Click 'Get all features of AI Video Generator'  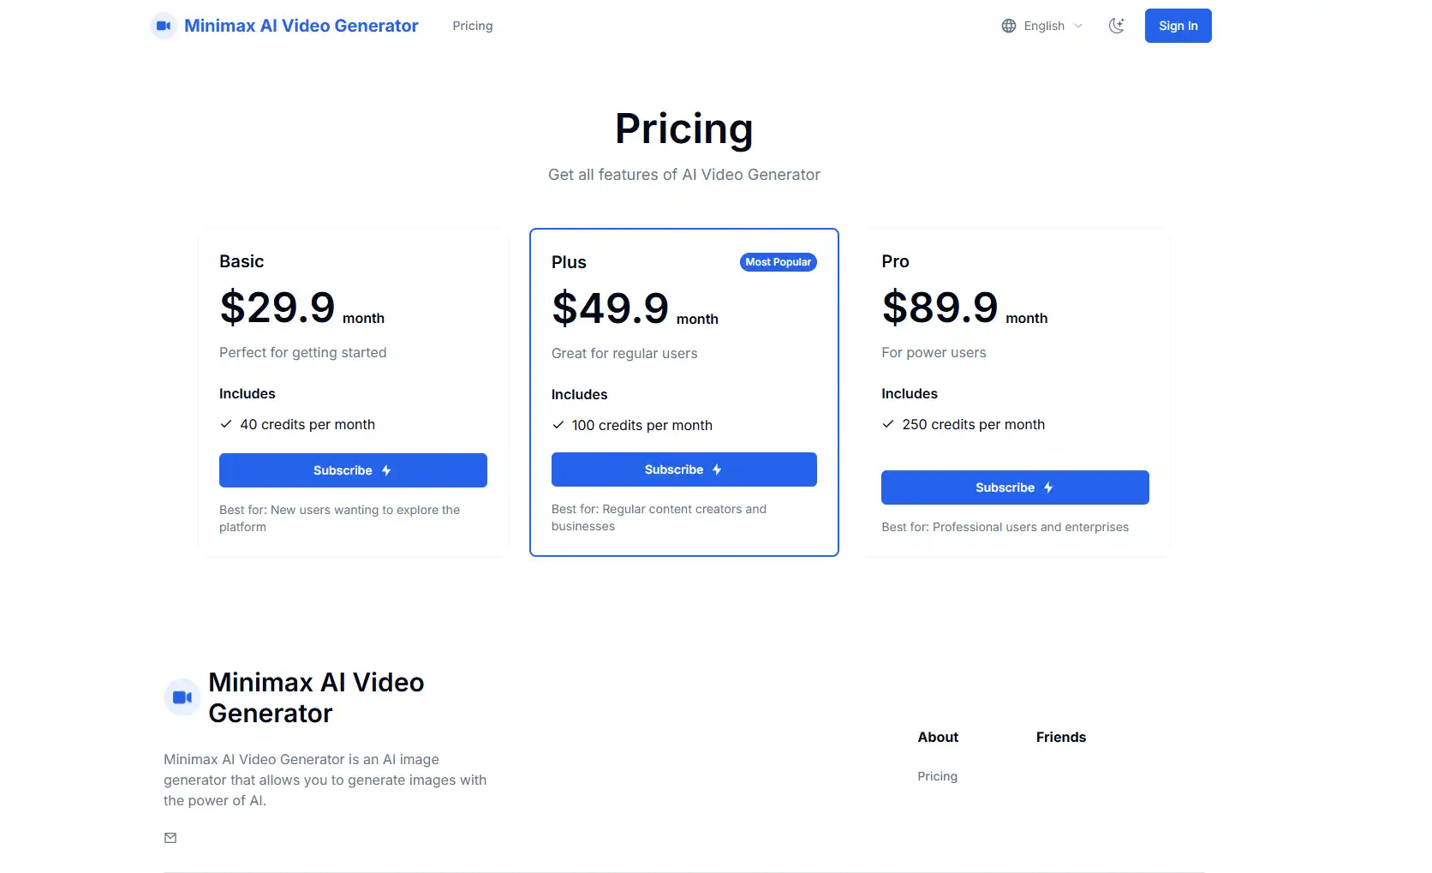tap(684, 175)
